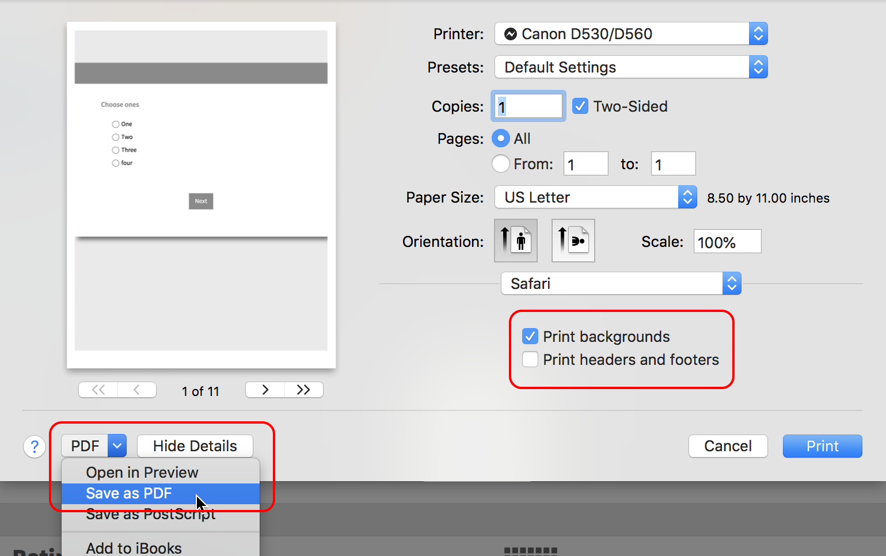Go to next preview page
Image resolution: width=886 pixels, height=556 pixels.
pos(265,390)
